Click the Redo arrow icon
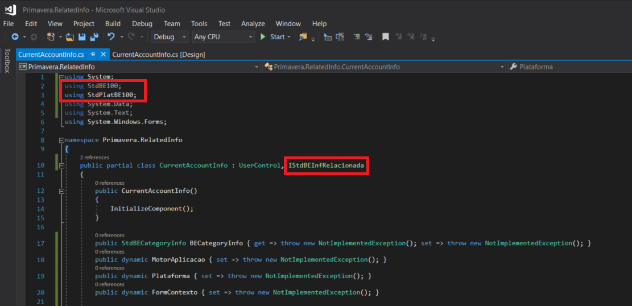This screenshot has height=306, width=632. point(131,37)
